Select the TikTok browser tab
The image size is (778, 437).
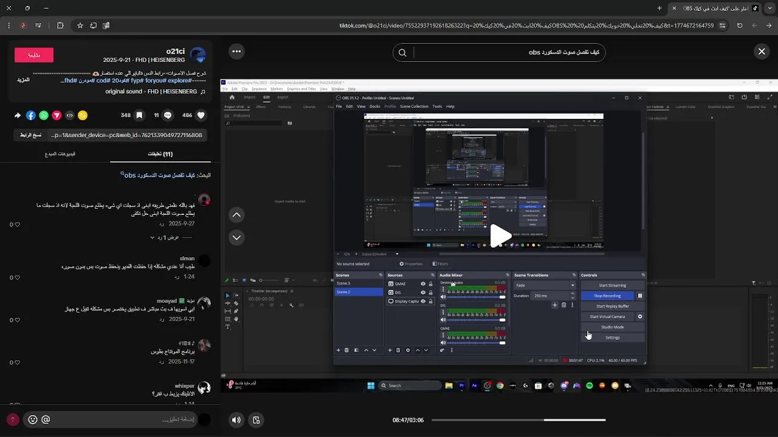point(715,8)
